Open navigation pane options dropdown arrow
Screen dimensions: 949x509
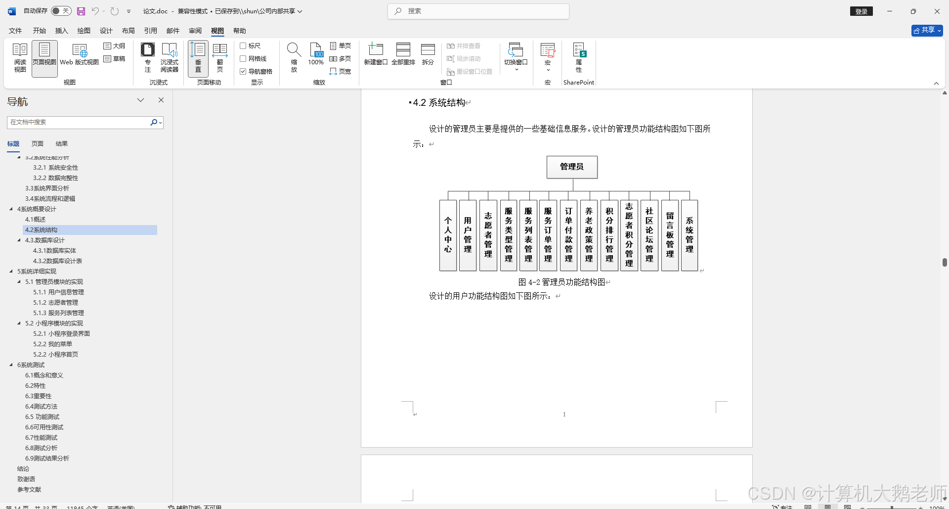click(x=140, y=100)
